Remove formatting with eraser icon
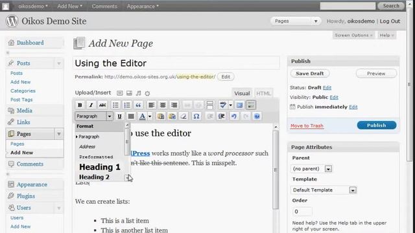Viewport: 415px width, 233px height. pyautogui.click(x=183, y=116)
